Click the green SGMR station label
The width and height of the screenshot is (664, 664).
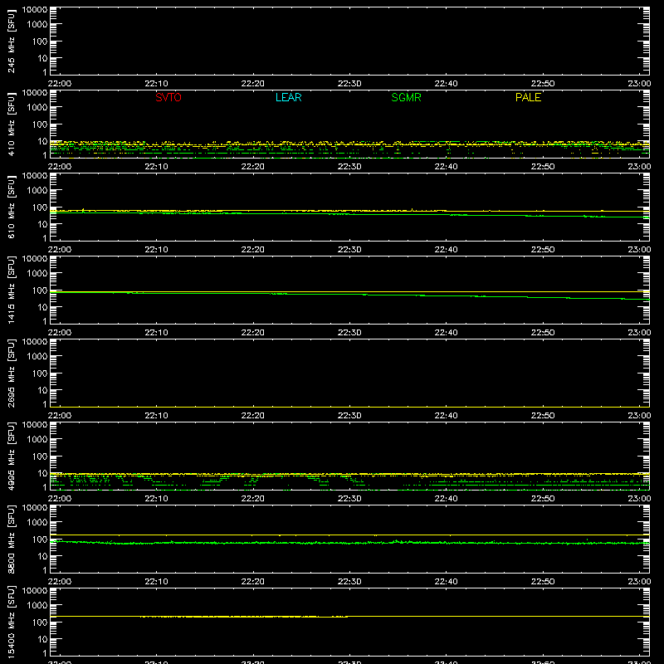pos(406,97)
